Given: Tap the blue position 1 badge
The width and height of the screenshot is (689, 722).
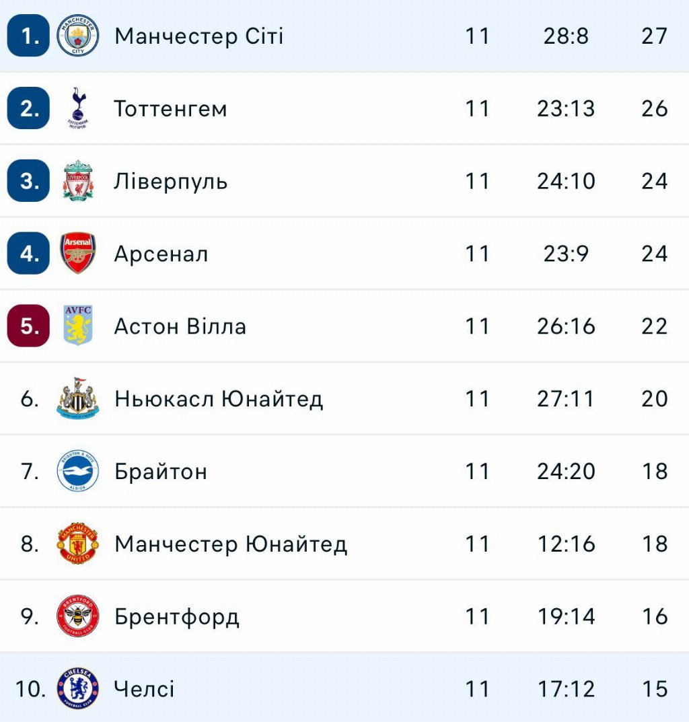Looking at the screenshot, I should coord(28,36).
